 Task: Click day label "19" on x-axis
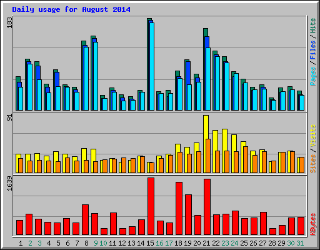(x=187, y=243)
